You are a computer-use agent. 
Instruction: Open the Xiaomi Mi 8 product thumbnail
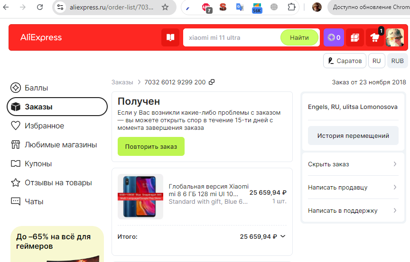(140, 197)
